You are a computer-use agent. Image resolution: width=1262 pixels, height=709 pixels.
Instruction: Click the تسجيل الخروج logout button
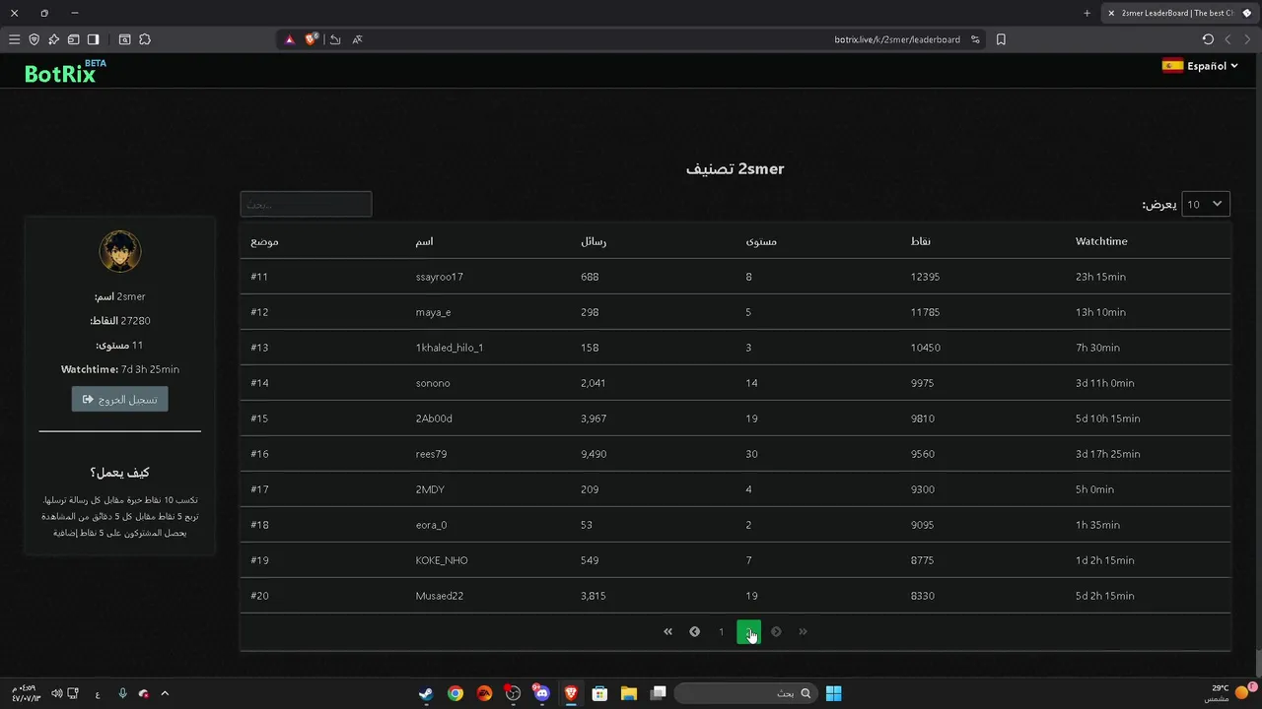pos(120,399)
